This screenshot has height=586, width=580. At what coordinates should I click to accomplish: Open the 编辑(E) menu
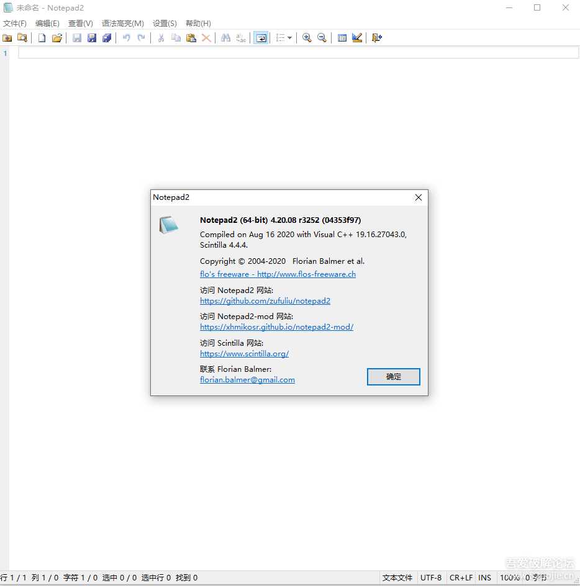[x=47, y=23]
